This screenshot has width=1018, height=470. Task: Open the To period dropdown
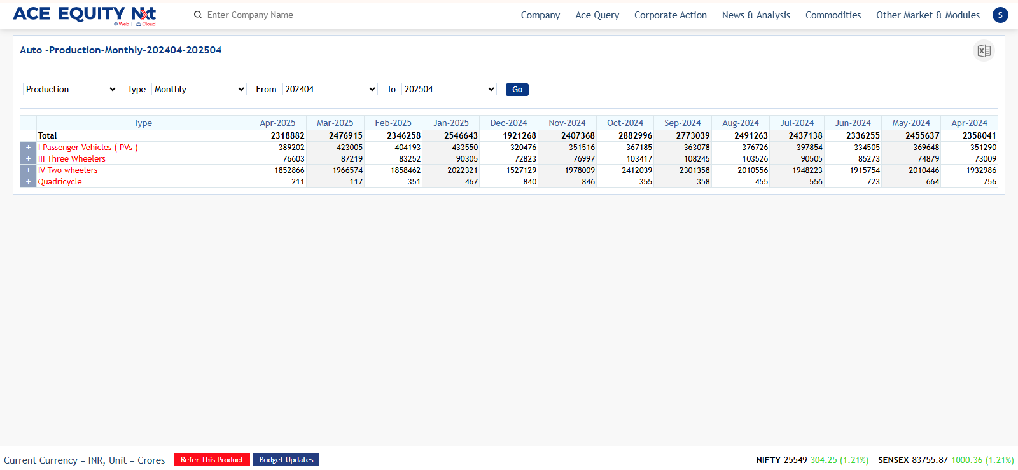tap(449, 89)
